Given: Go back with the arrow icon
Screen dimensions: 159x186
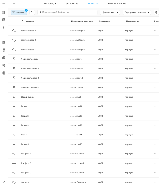Looking at the screenshot, I should pos(14,3).
